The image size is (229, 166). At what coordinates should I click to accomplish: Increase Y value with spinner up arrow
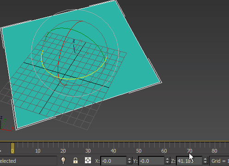pyautogui.click(x=167, y=159)
